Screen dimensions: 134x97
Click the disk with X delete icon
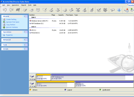click(x=58, y=10)
